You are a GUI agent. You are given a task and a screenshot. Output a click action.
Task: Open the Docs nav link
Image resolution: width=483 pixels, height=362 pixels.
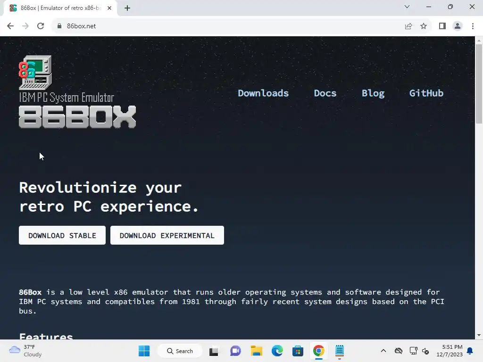coord(325,93)
